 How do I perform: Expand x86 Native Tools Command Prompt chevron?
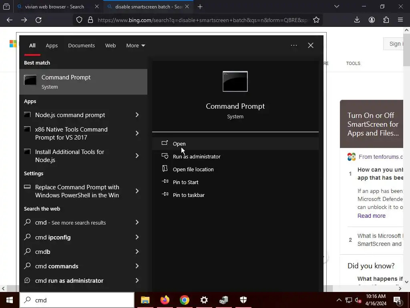[137, 133]
